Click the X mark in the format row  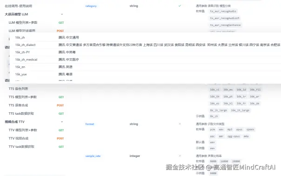pos(180,124)
